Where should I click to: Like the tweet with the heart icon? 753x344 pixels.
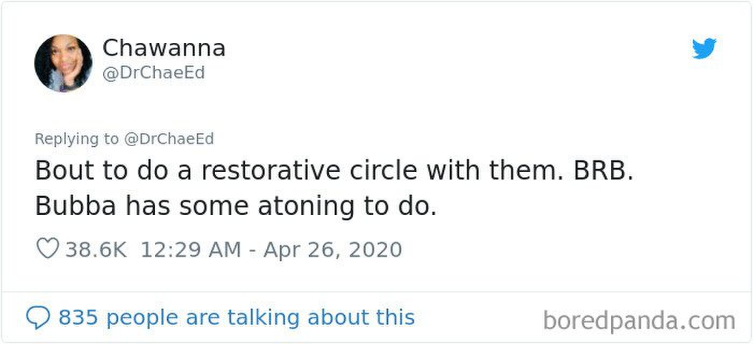(x=47, y=249)
